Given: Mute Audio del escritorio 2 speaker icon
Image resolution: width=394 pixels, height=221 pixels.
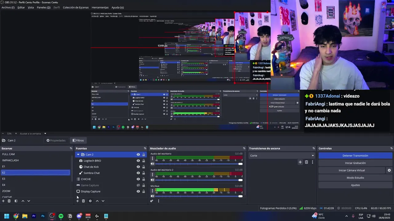Looking at the screenshot, I should coord(152,180).
